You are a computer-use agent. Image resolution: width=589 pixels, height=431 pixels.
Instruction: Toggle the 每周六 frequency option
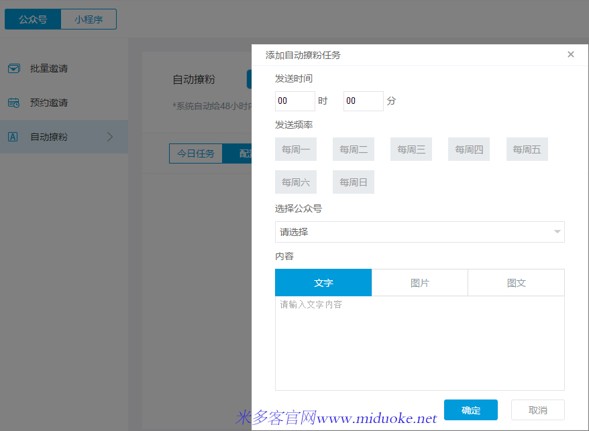point(296,182)
